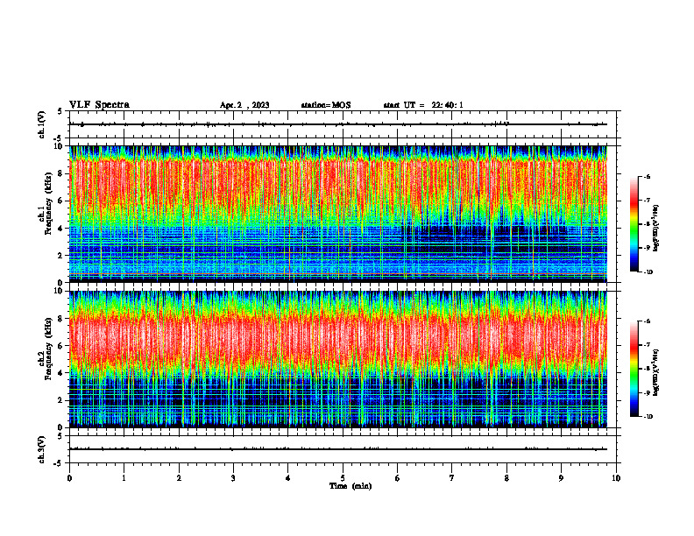Click the "start UT = 22:40: 1" header text

pos(423,105)
